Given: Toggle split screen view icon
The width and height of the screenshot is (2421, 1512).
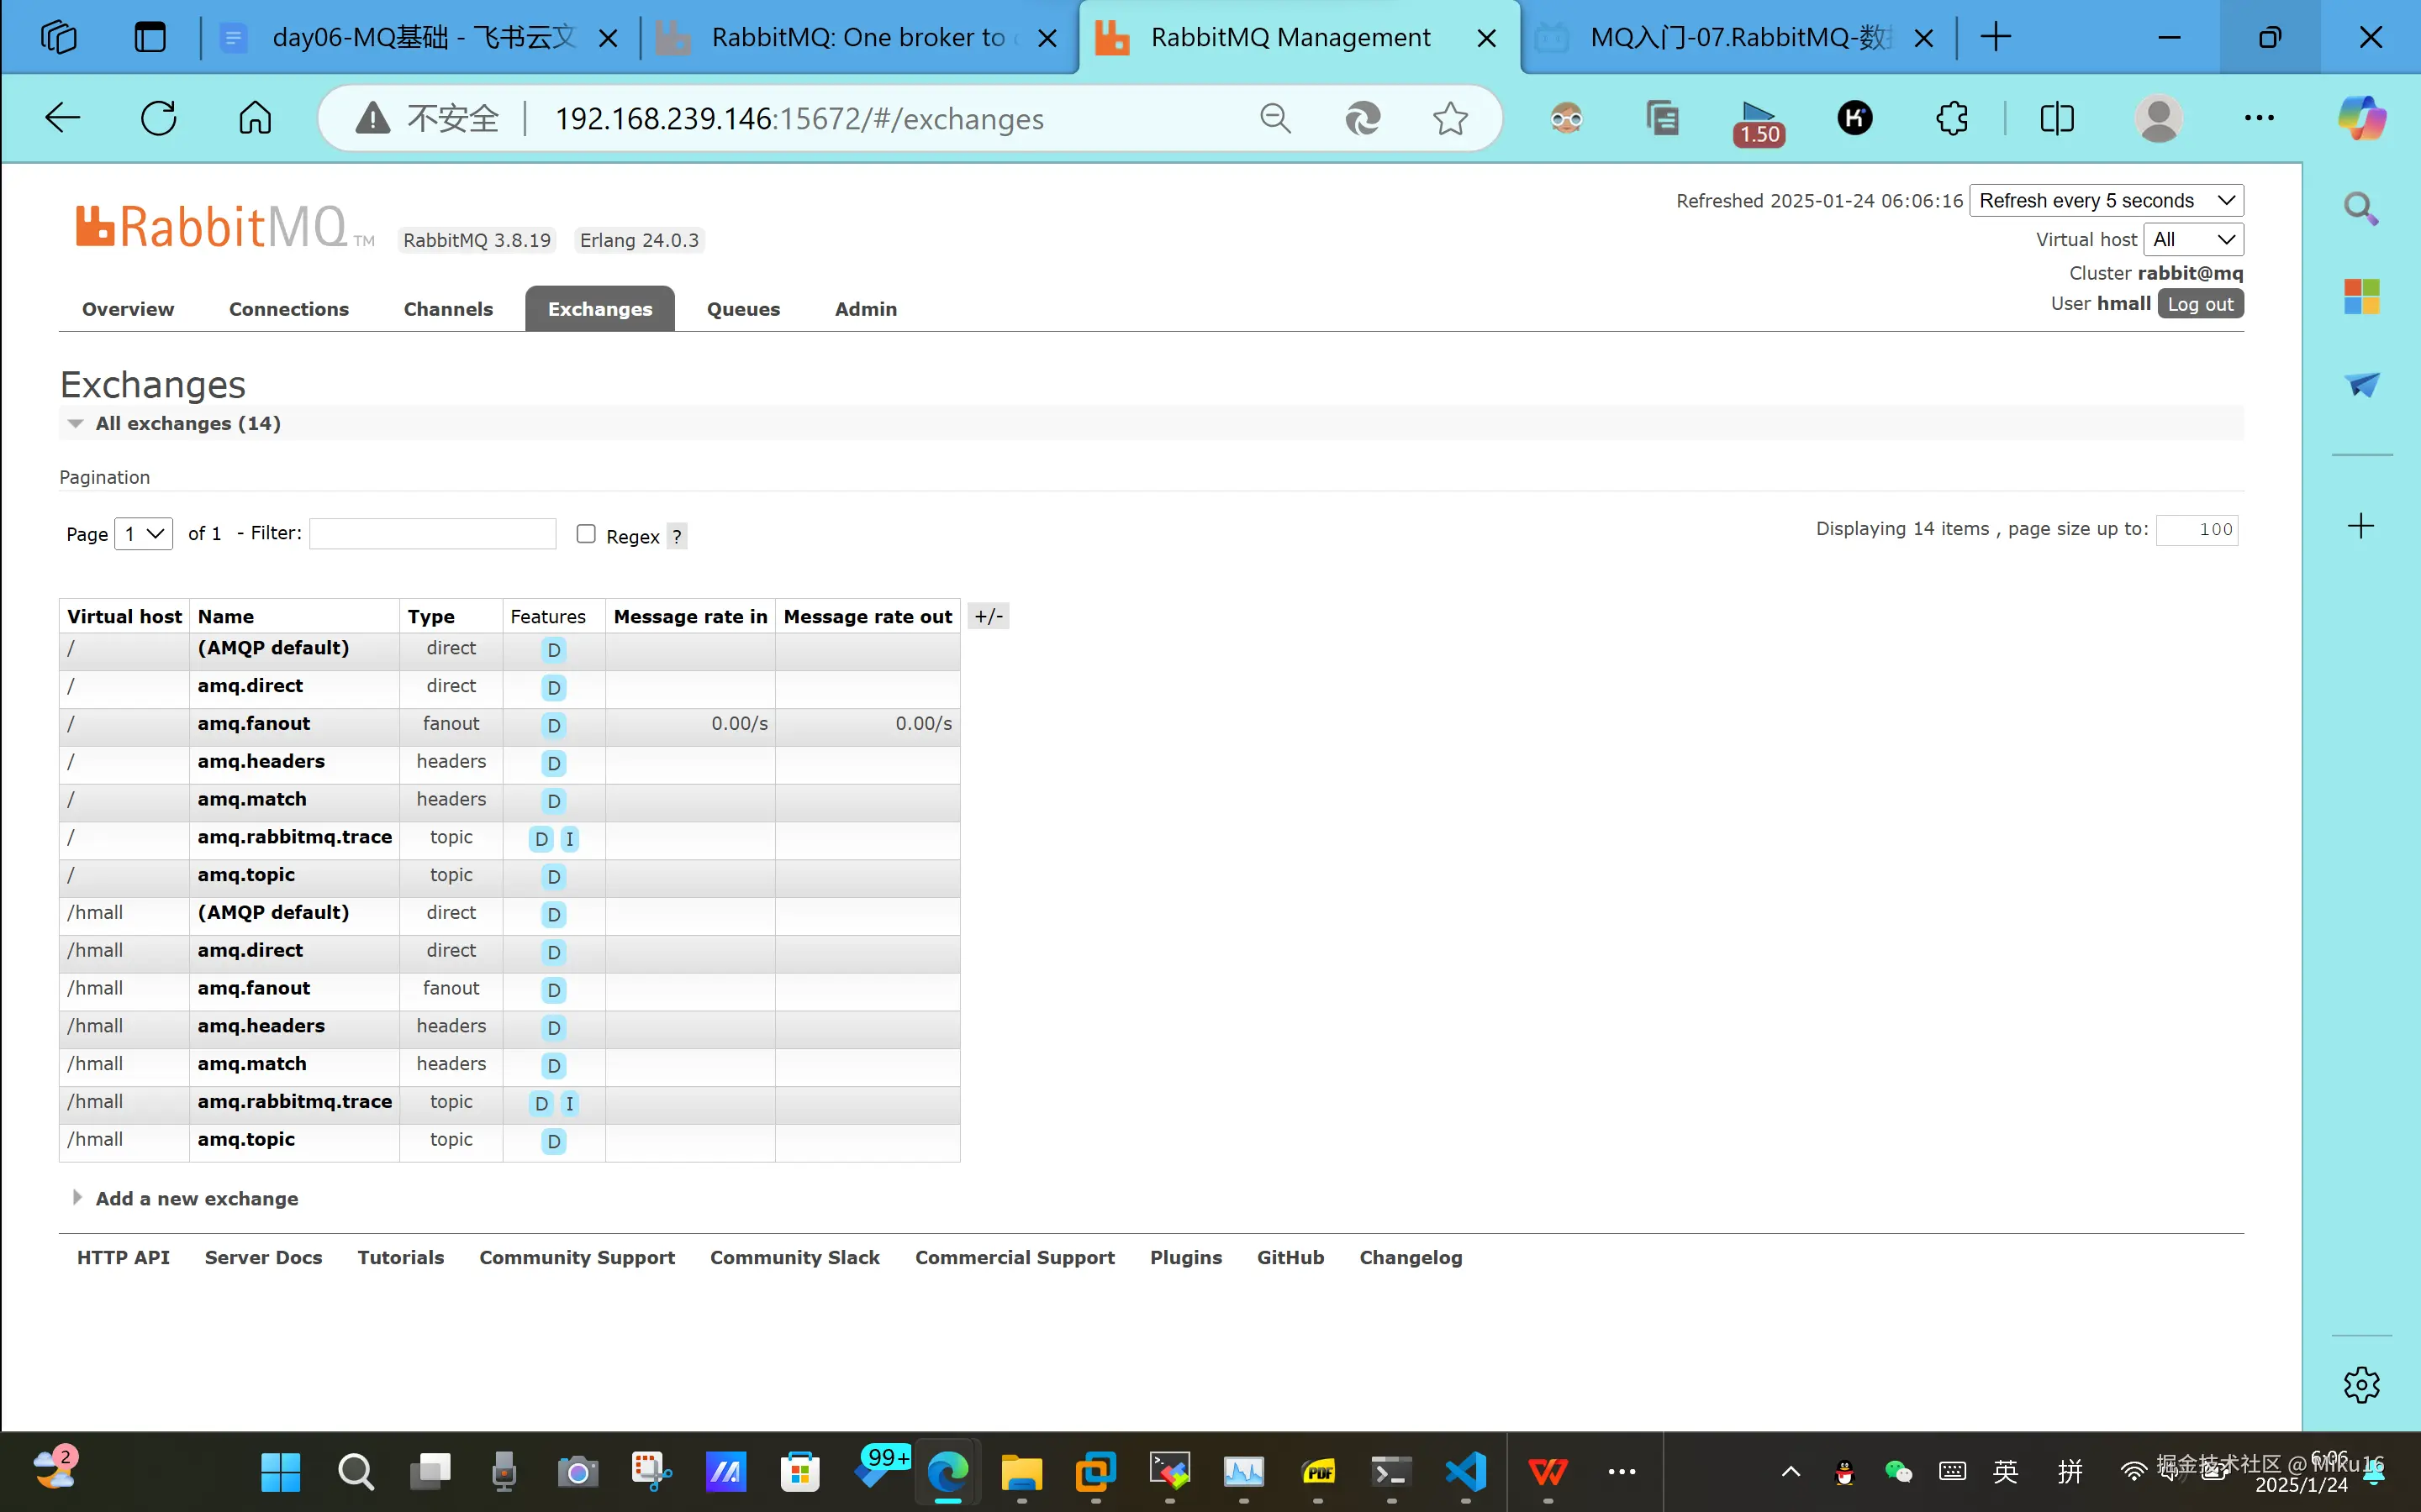Looking at the screenshot, I should click(2056, 118).
